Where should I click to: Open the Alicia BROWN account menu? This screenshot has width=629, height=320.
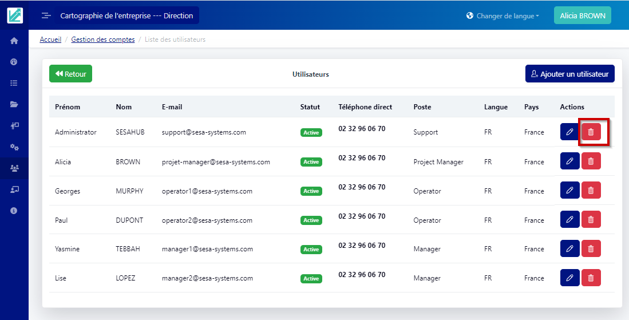click(x=582, y=16)
